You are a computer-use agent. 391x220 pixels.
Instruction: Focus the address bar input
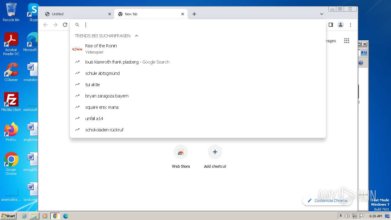click(x=202, y=25)
